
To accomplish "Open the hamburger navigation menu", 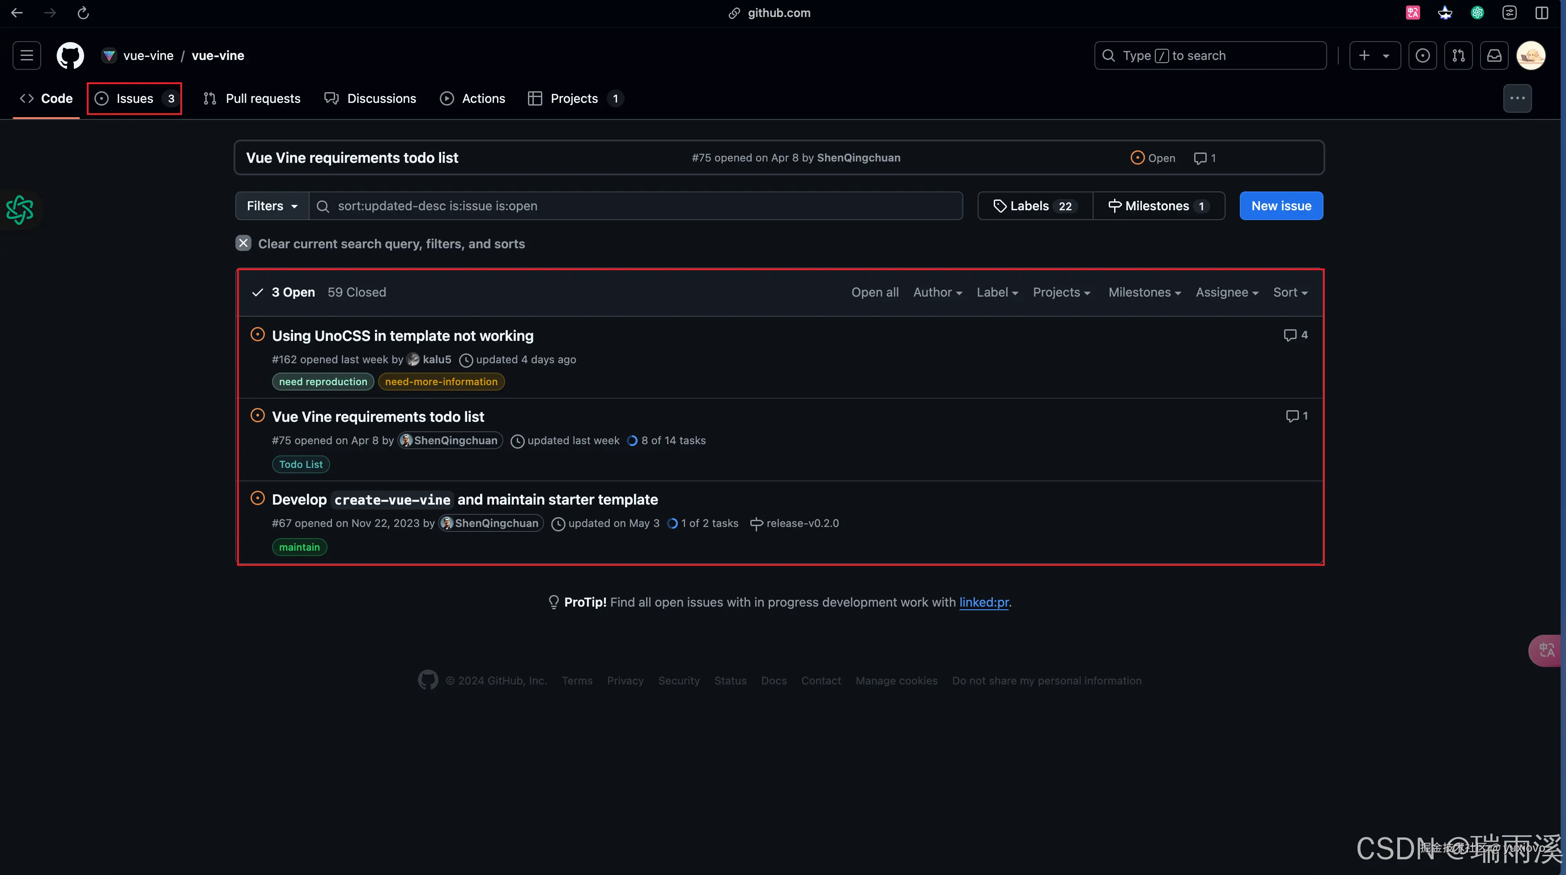I will (27, 55).
